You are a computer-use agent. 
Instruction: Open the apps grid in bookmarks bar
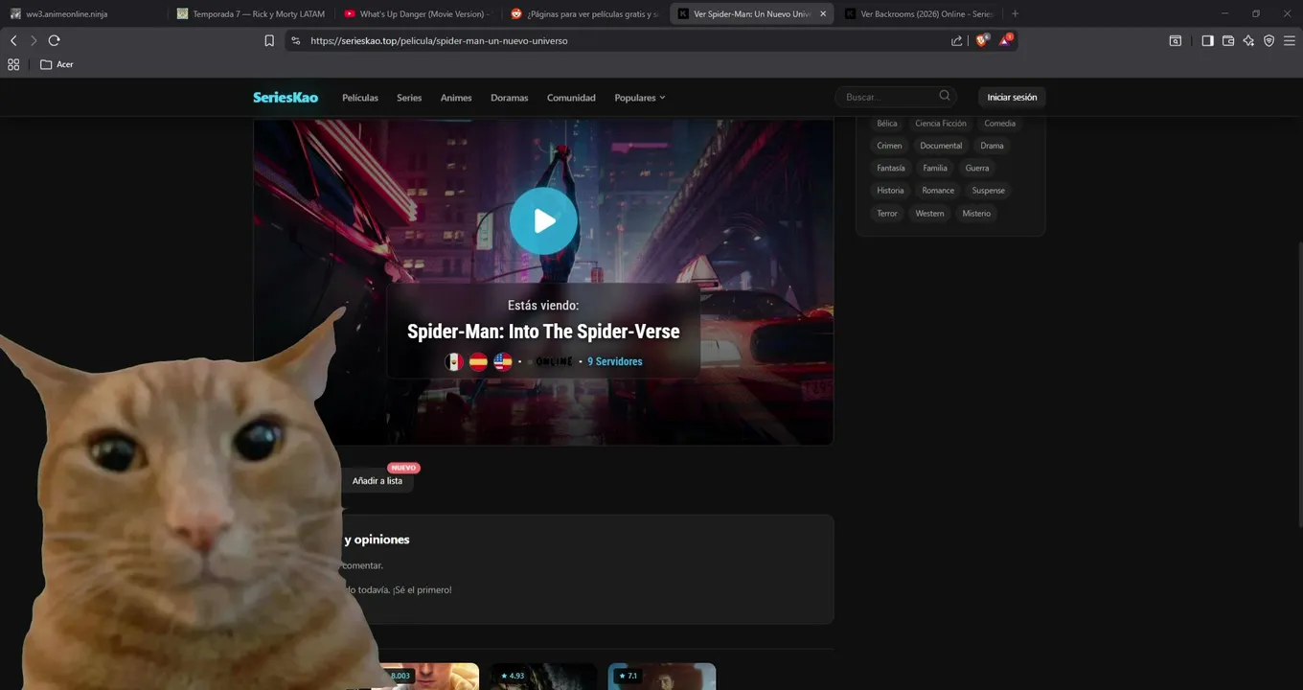(x=13, y=64)
